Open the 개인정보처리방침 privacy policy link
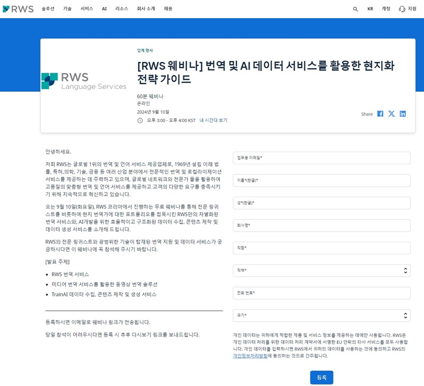Screen dimensions: 424x386 coord(250,356)
